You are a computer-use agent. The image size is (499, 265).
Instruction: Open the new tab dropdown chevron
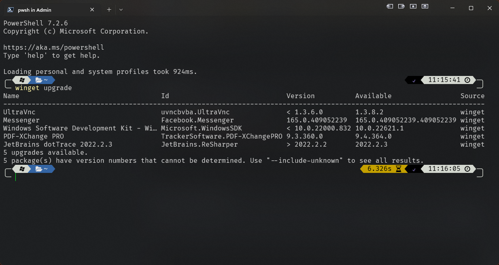click(121, 9)
